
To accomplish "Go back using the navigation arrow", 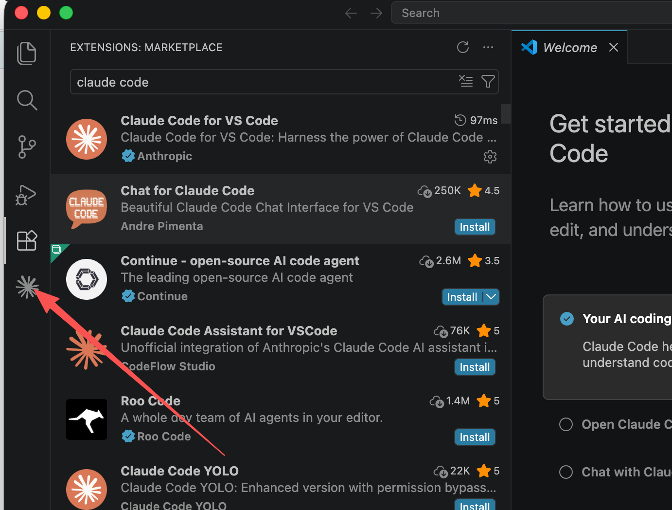I will [x=351, y=13].
